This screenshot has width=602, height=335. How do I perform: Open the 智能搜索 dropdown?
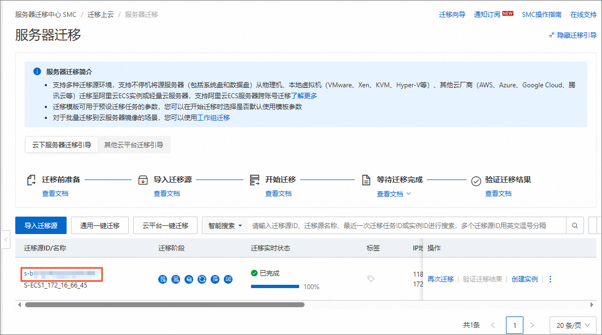pyautogui.click(x=225, y=225)
